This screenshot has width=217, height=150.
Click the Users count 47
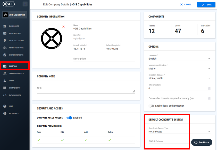pos(178,31)
